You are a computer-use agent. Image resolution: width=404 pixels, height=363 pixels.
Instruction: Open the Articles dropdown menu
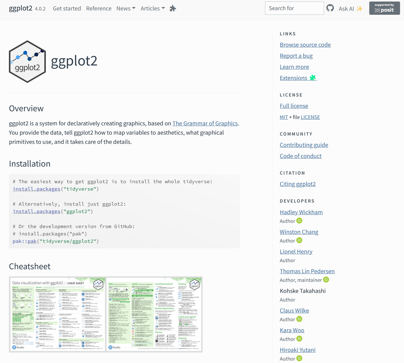click(x=152, y=8)
